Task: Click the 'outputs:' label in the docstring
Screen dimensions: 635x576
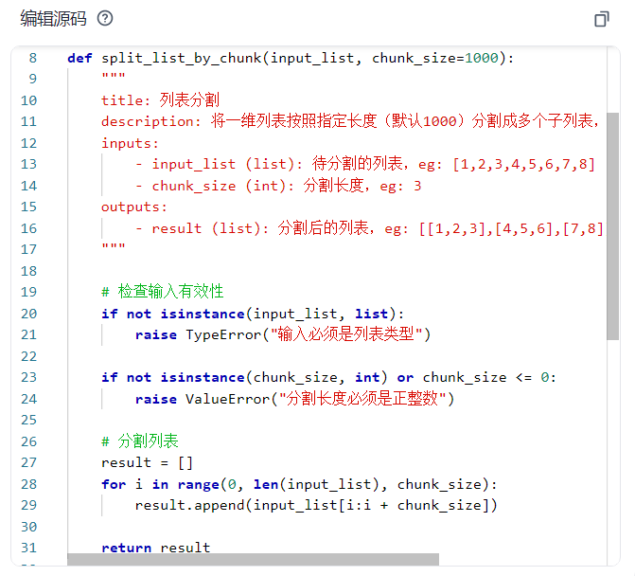Action: (x=134, y=207)
